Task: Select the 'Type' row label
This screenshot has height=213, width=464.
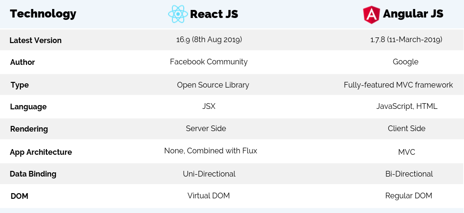Action: click(x=20, y=85)
